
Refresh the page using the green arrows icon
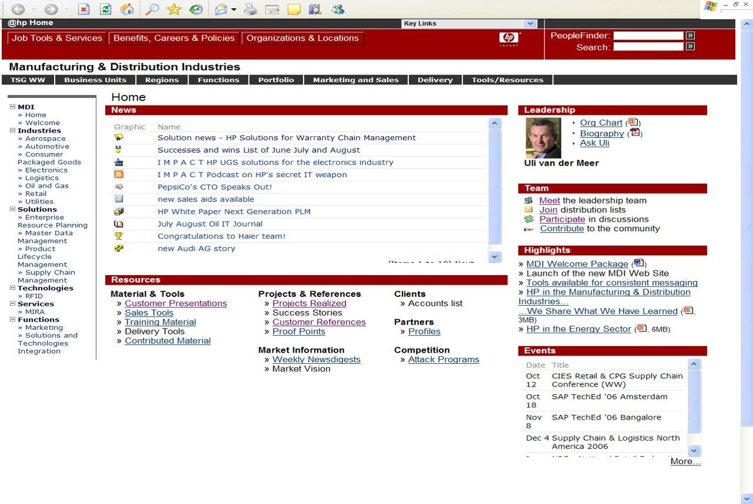105,9
